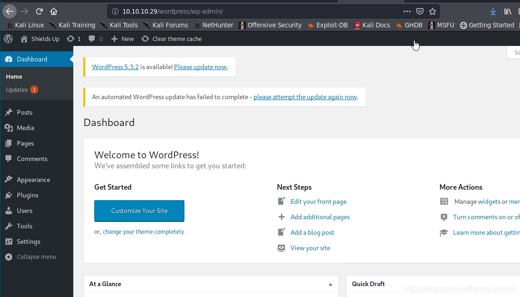Click the WordPress 5.3.2 version link
The image size is (520, 297).
[x=115, y=67]
